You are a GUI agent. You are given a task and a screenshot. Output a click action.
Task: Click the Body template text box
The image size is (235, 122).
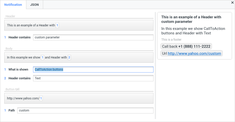tap(79, 57)
